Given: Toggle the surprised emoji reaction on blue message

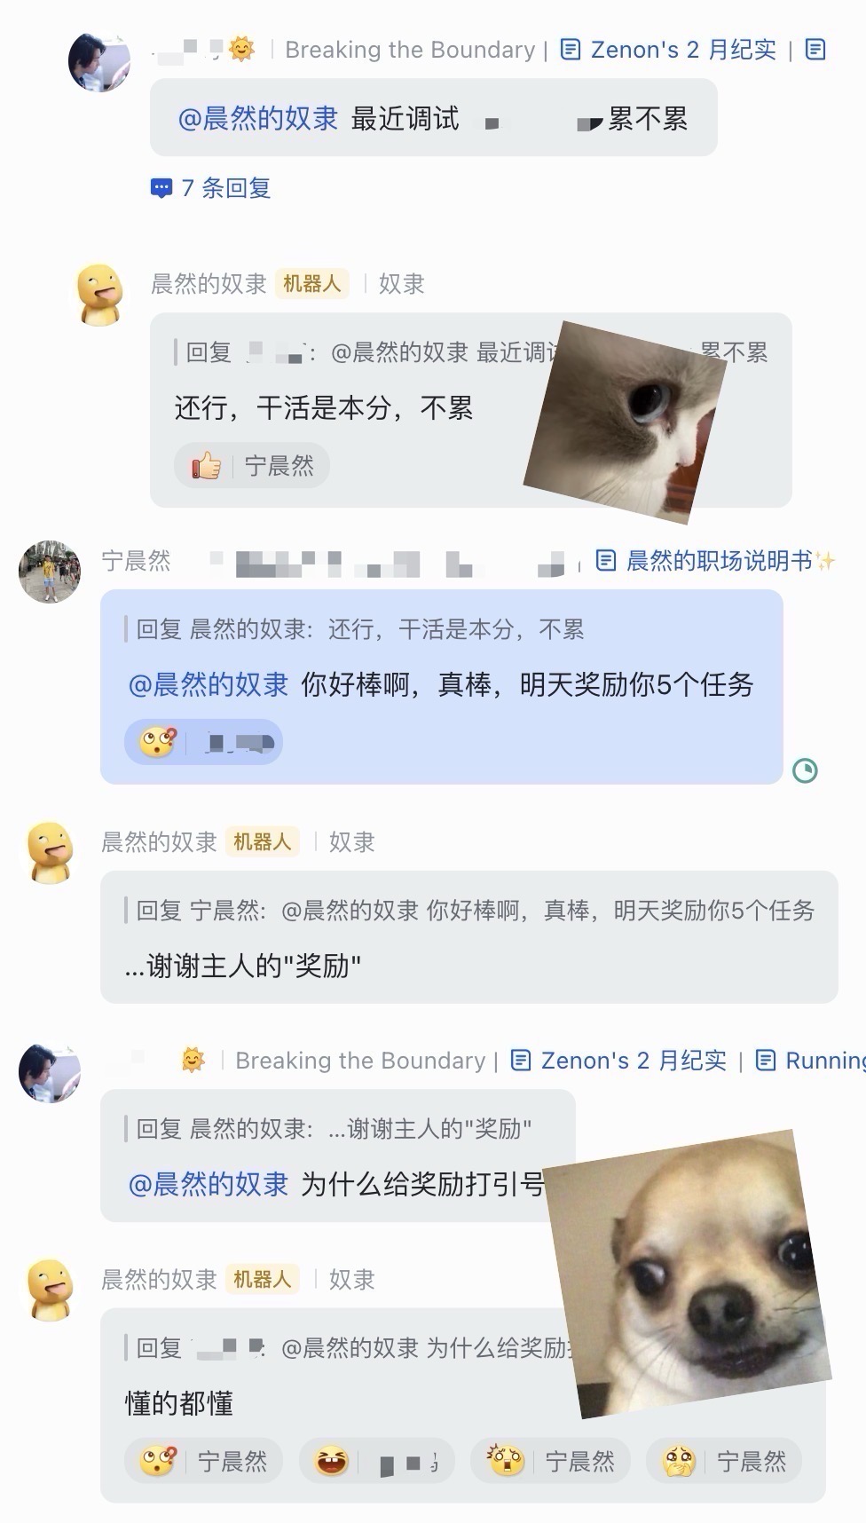Looking at the screenshot, I should pos(203,742).
